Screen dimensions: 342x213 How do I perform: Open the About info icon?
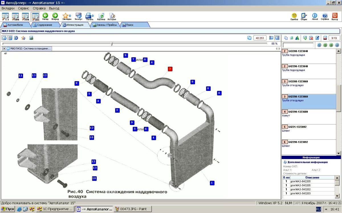[x=315, y=16]
